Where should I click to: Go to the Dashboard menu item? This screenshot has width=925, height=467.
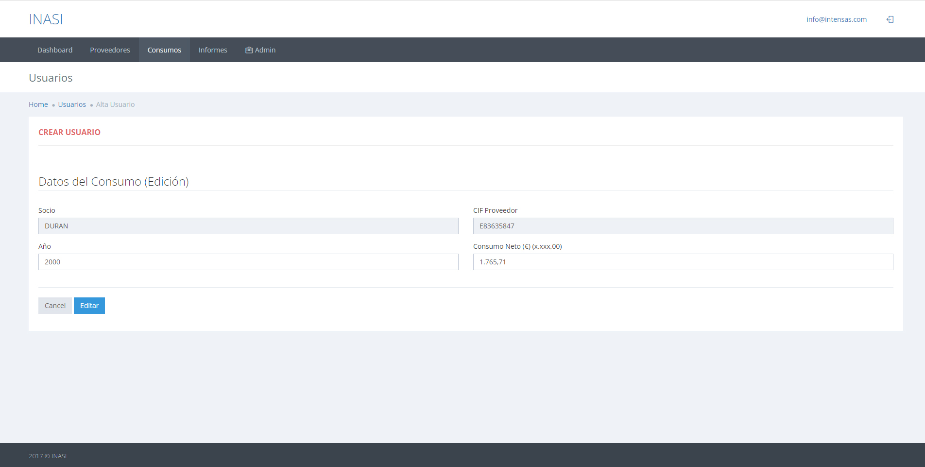(x=55, y=50)
